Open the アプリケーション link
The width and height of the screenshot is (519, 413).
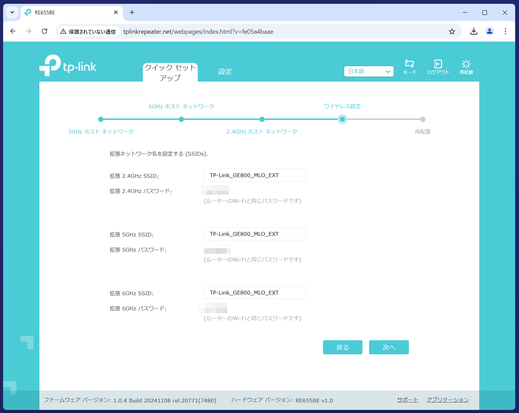tap(448, 400)
